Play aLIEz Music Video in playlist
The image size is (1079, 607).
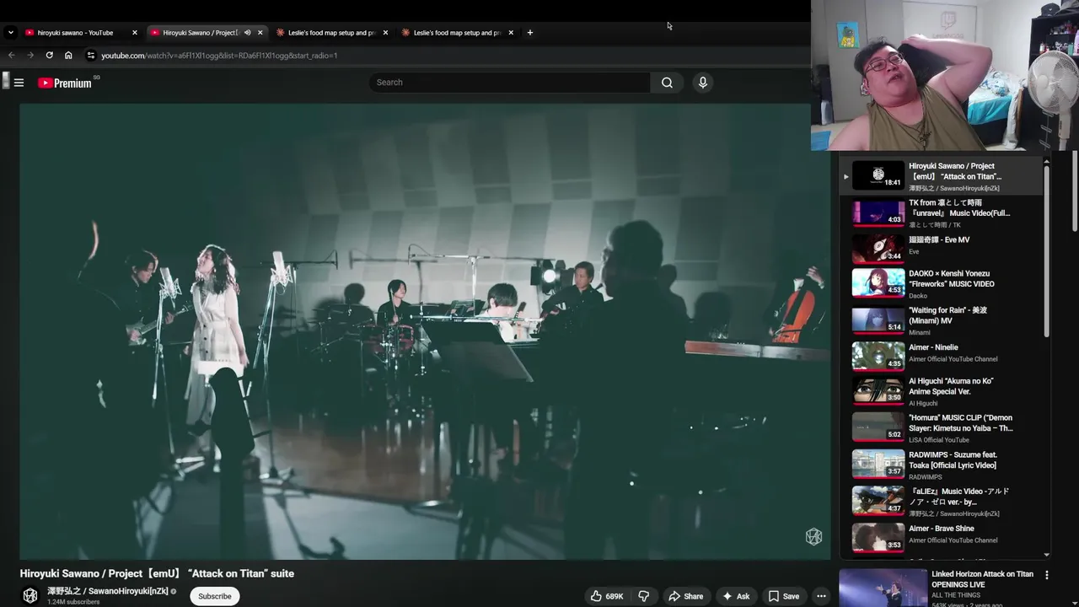pyautogui.click(x=941, y=501)
